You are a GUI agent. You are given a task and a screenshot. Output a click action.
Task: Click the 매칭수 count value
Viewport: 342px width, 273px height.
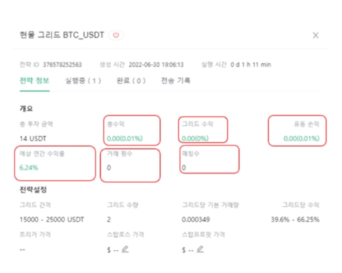[x=184, y=168]
